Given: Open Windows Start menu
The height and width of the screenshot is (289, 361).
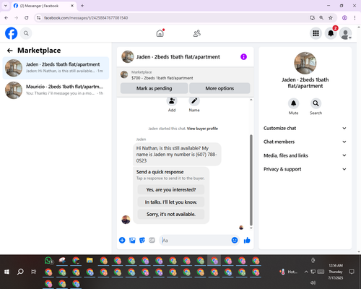Looking at the screenshot, I should click(x=6, y=272).
